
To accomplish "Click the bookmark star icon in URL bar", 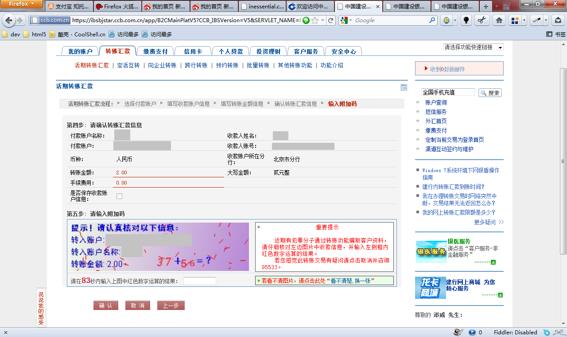I will [x=315, y=20].
